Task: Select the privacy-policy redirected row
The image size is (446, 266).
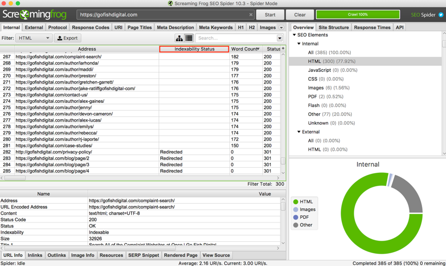Action: click(x=140, y=152)
